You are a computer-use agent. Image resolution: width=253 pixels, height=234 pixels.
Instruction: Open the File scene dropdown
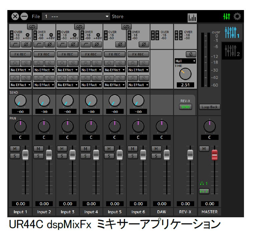(76, 16)
